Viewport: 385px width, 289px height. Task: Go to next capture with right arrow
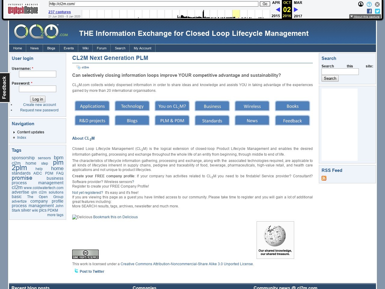pos(296,10)
